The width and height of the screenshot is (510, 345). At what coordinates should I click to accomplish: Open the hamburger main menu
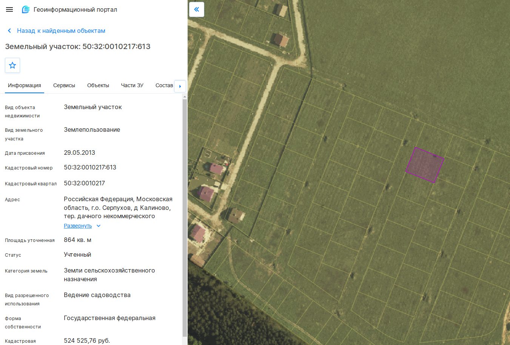pyautogui.click(x=9, y=9)
